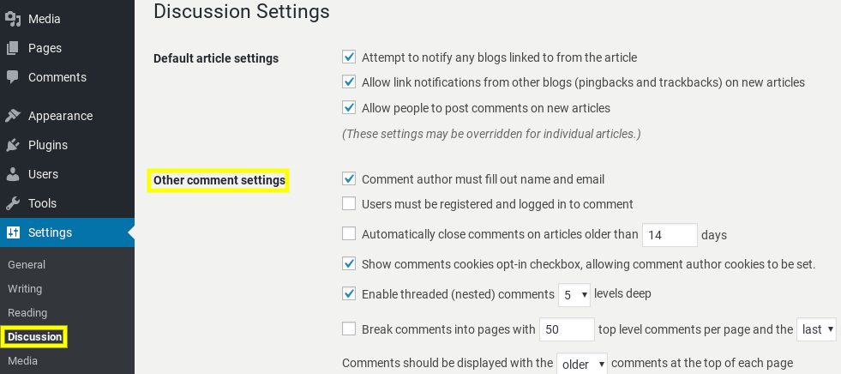
Task: Toggle 'Automatically close comments' checkbox
Action: coord(349,233)
